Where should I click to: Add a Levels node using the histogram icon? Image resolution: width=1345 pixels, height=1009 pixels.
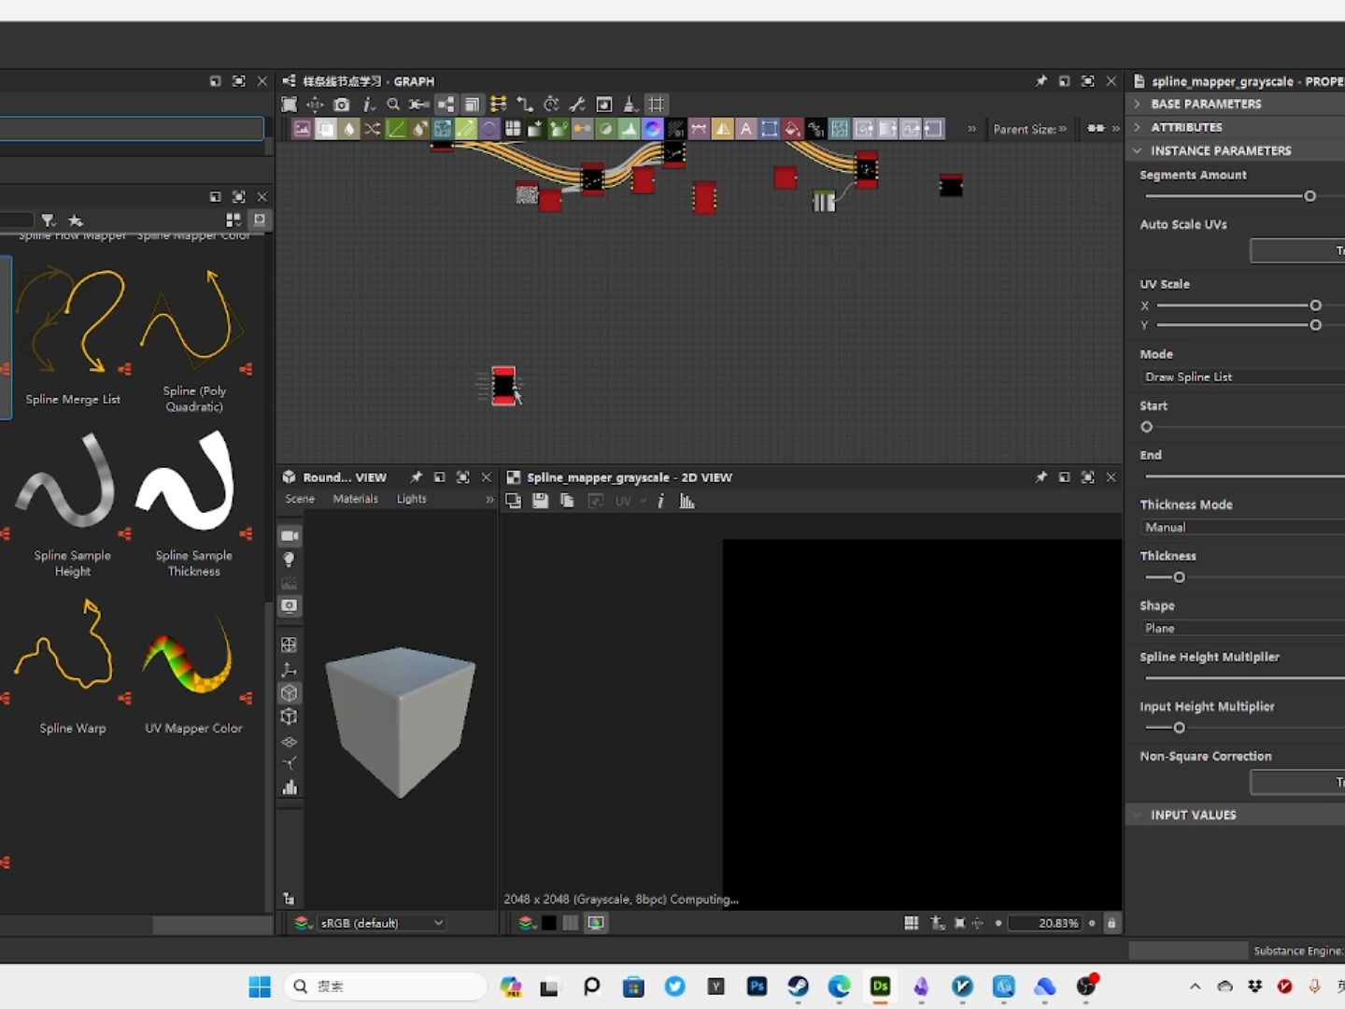(x=630, y=129)
